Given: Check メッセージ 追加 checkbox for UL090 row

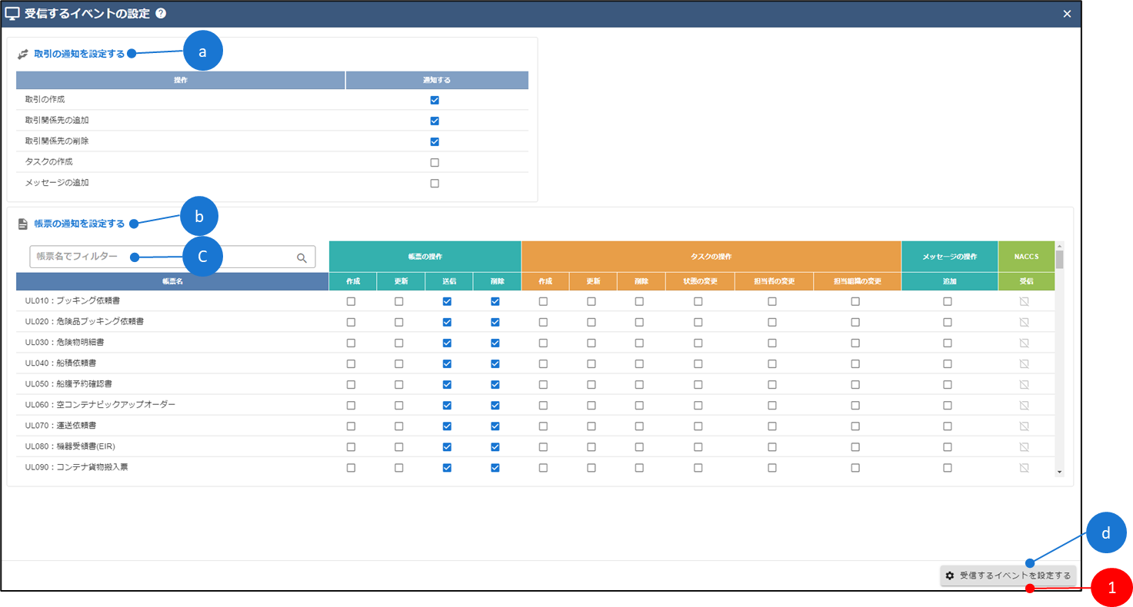Looking at the screenshot, I should tap(948, 468).
